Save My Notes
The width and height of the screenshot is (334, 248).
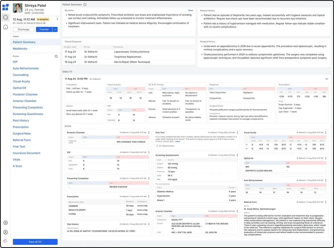(190, 11)
